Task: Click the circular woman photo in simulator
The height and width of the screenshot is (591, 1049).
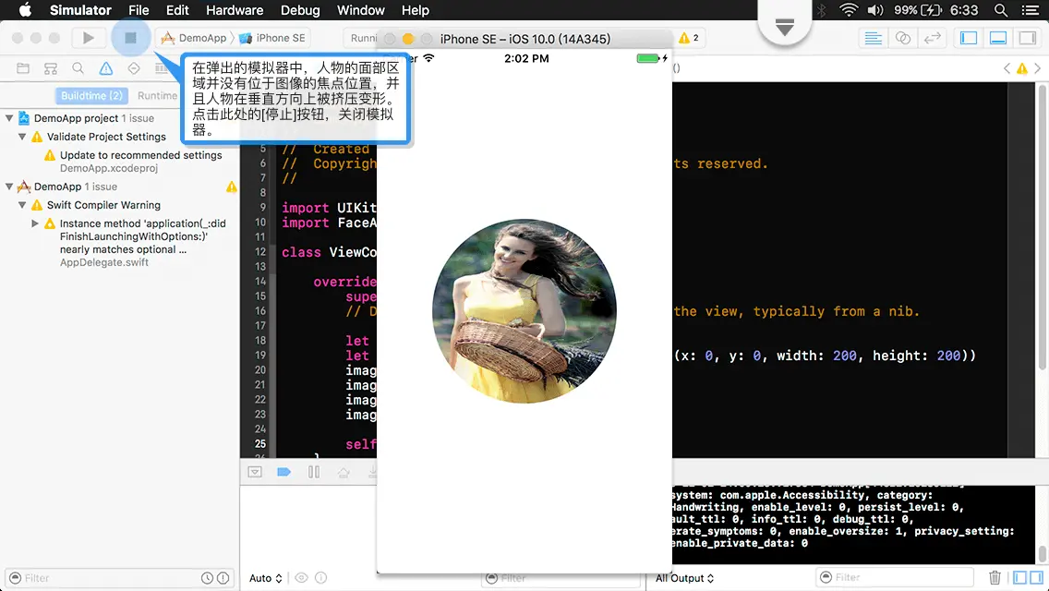Action: (524, 311)
